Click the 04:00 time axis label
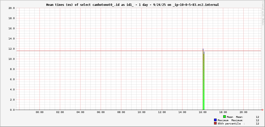 click(80, 112)
